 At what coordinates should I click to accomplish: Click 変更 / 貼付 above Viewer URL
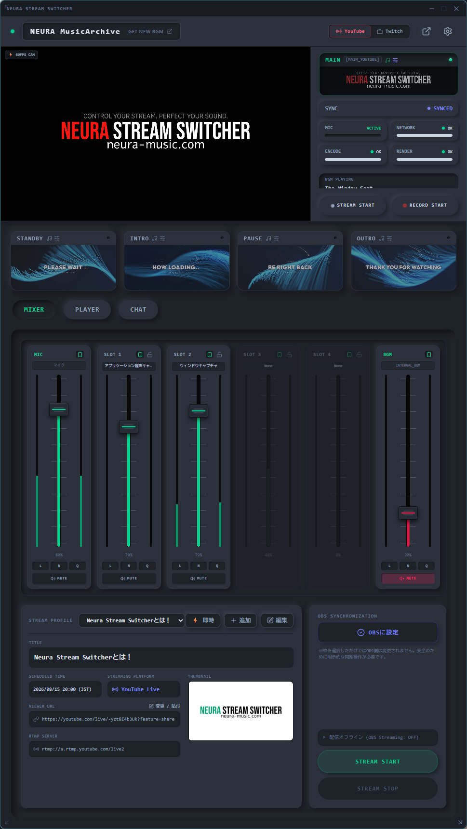pos(165,706)
